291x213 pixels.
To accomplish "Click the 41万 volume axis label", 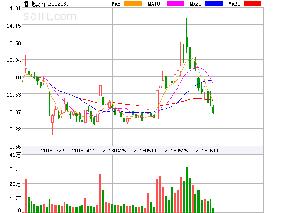I will [x=15, y=155].
